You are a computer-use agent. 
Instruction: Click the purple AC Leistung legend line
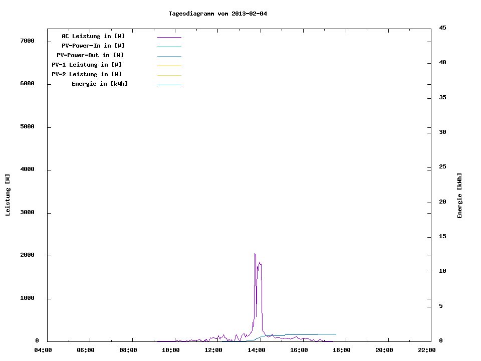pyautogui.click(x=169, y=37)
